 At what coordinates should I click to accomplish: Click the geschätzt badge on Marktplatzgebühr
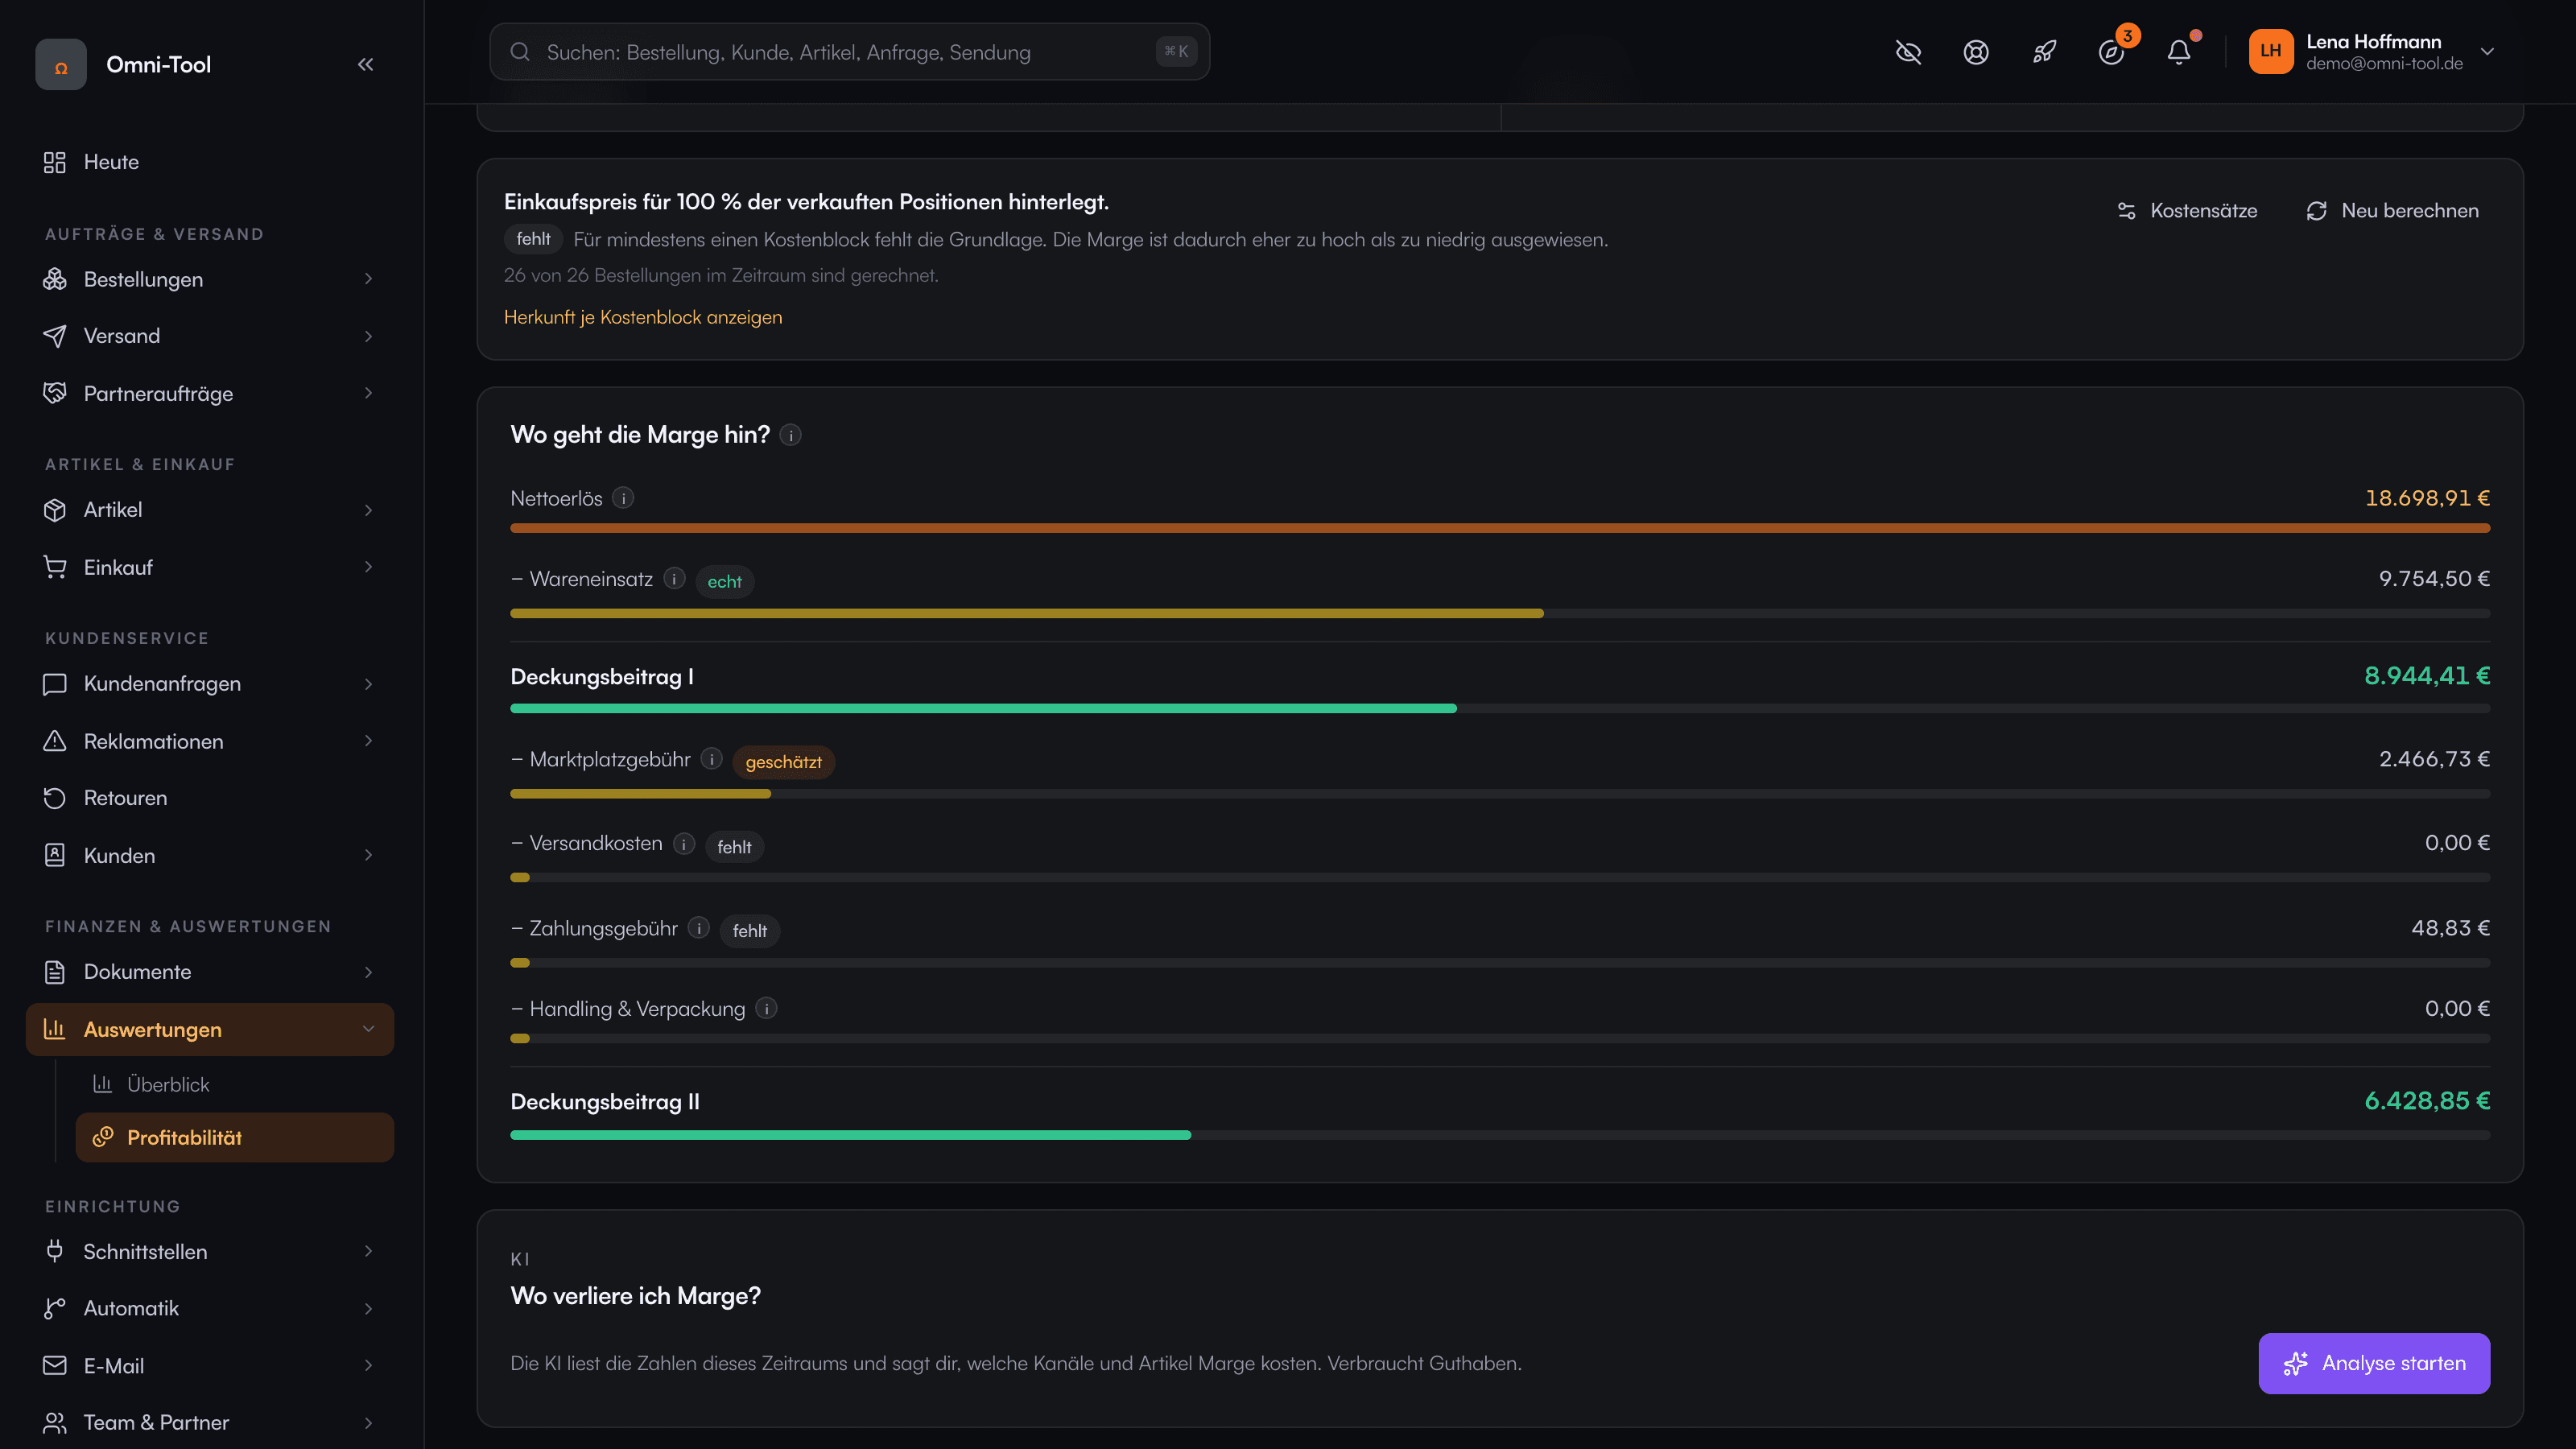pyautogui.click(x=783, y=762)
